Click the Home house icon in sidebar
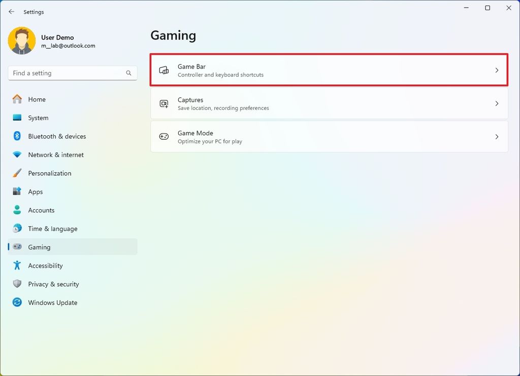This screenshot has width=520, height=376. click(17, 99)
